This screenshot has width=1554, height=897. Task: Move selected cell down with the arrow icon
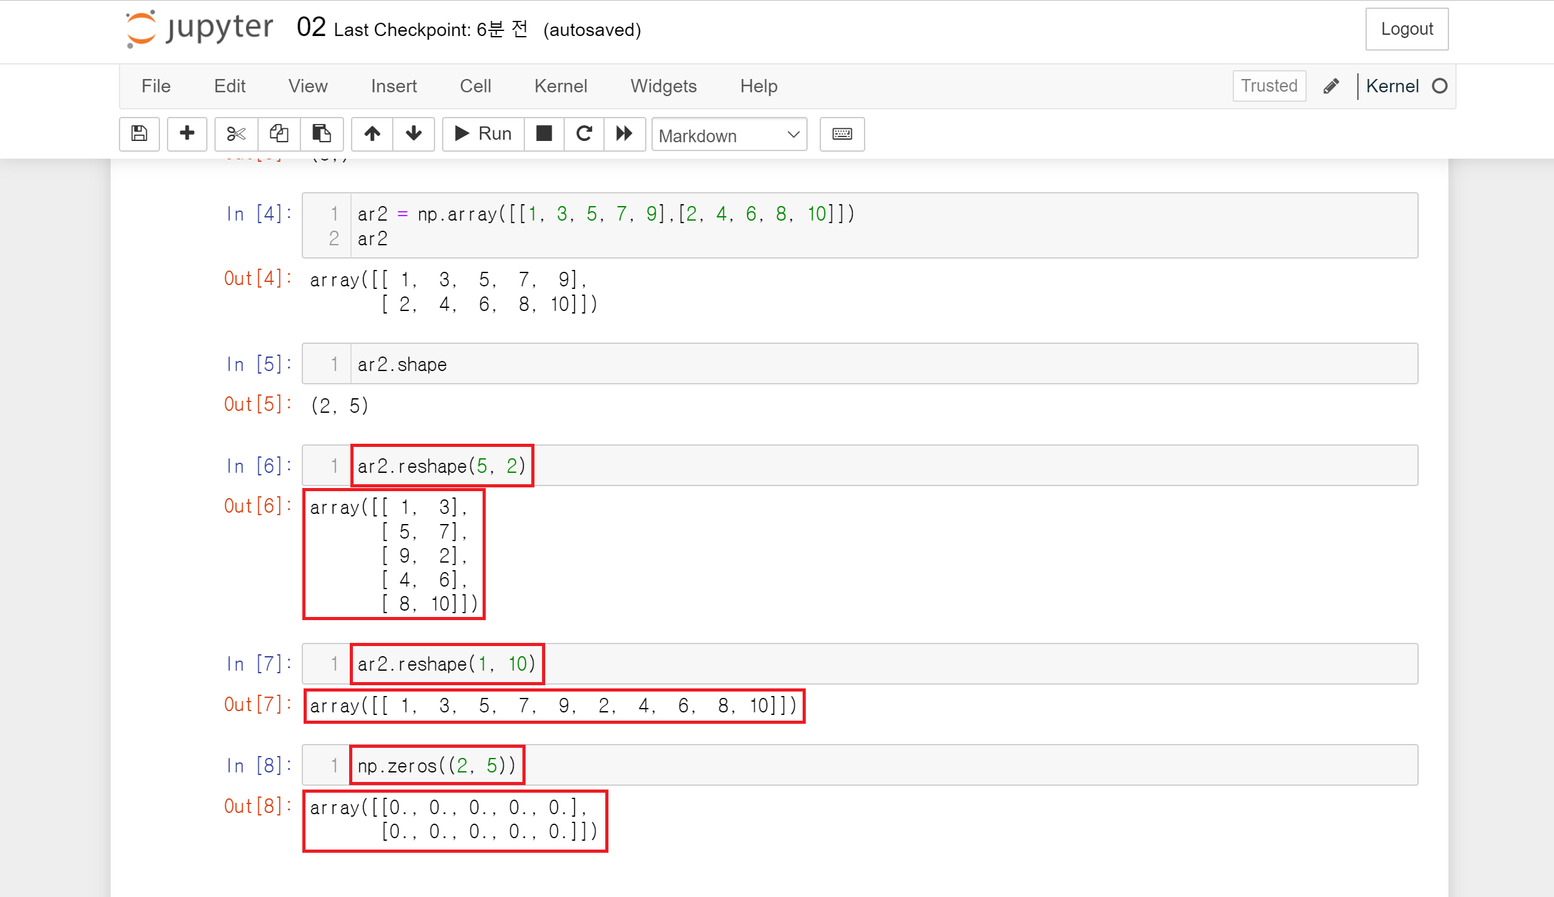pyautogui.click(x=414, y=133)
